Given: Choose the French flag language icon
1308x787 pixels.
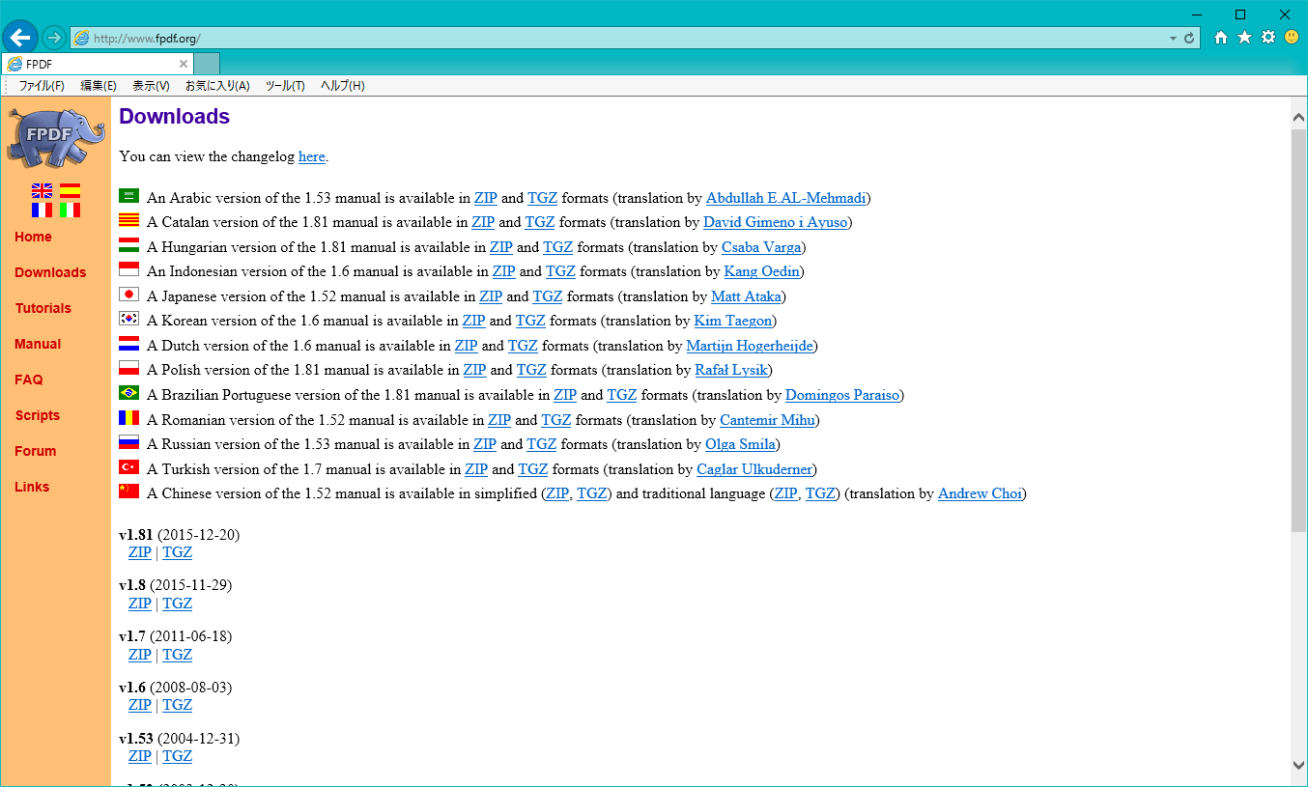Looking at the screenshot, I should click(43, 210).
